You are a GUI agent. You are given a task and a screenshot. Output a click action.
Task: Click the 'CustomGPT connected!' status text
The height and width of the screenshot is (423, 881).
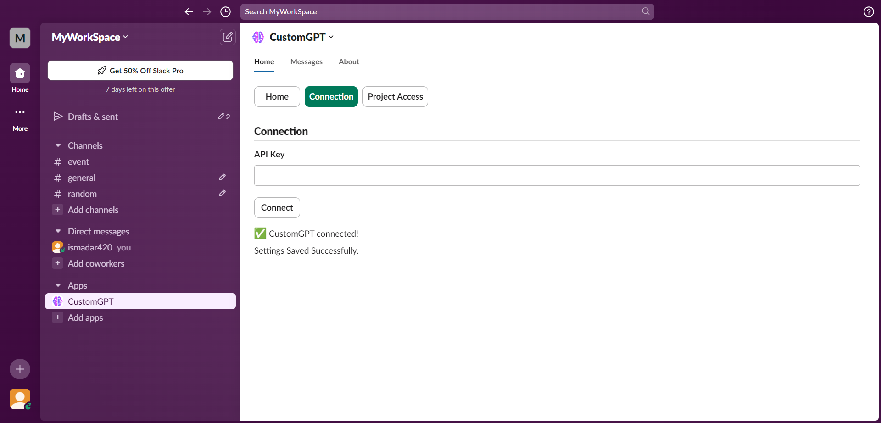[313, 234]
